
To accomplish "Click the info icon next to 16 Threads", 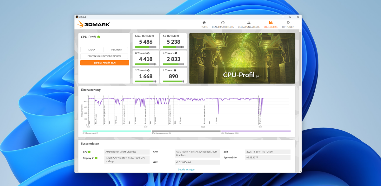I will click(x=178, y=36).
